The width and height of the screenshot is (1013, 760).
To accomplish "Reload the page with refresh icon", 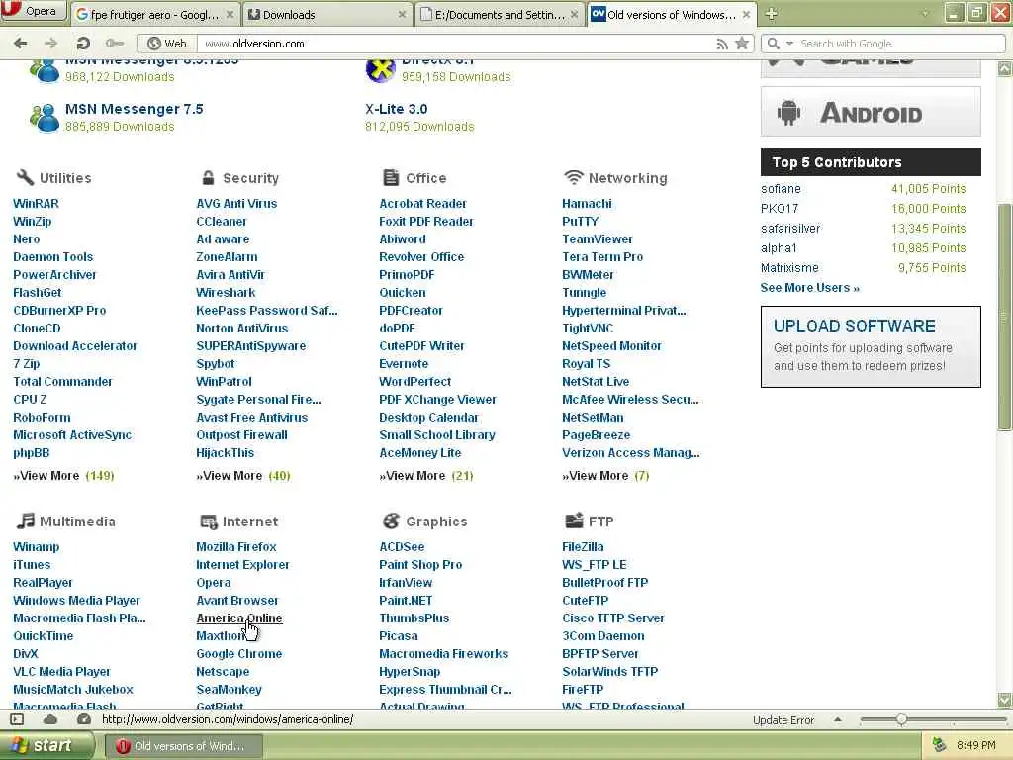I will pos(83,44).
